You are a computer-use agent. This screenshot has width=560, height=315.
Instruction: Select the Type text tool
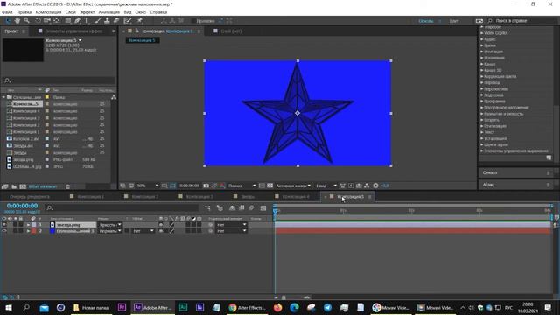pos(87,21)
